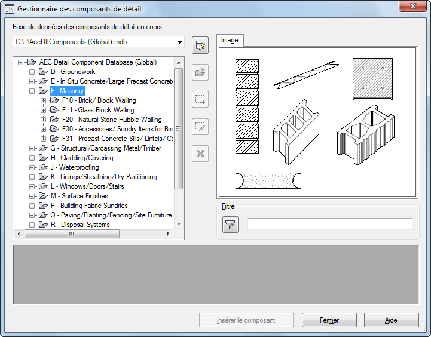The image size is (431, 337).
Task: Collapse the F - Masonry node
Action: coord(32,91)
